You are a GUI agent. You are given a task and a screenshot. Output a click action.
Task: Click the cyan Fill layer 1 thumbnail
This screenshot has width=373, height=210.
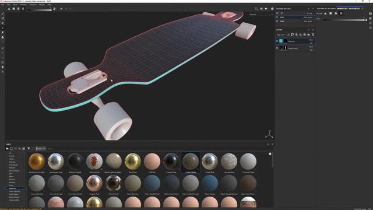281,41
